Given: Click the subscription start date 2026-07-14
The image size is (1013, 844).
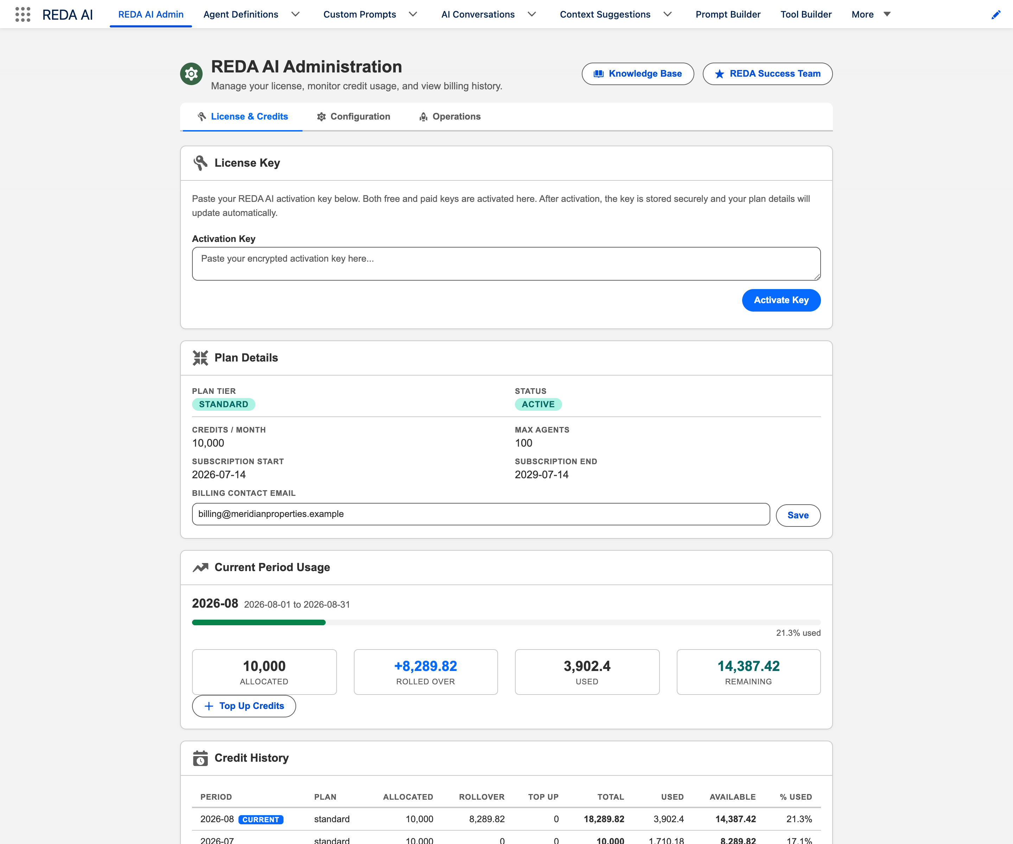Looking at the screenshot, I should point(219,474).
